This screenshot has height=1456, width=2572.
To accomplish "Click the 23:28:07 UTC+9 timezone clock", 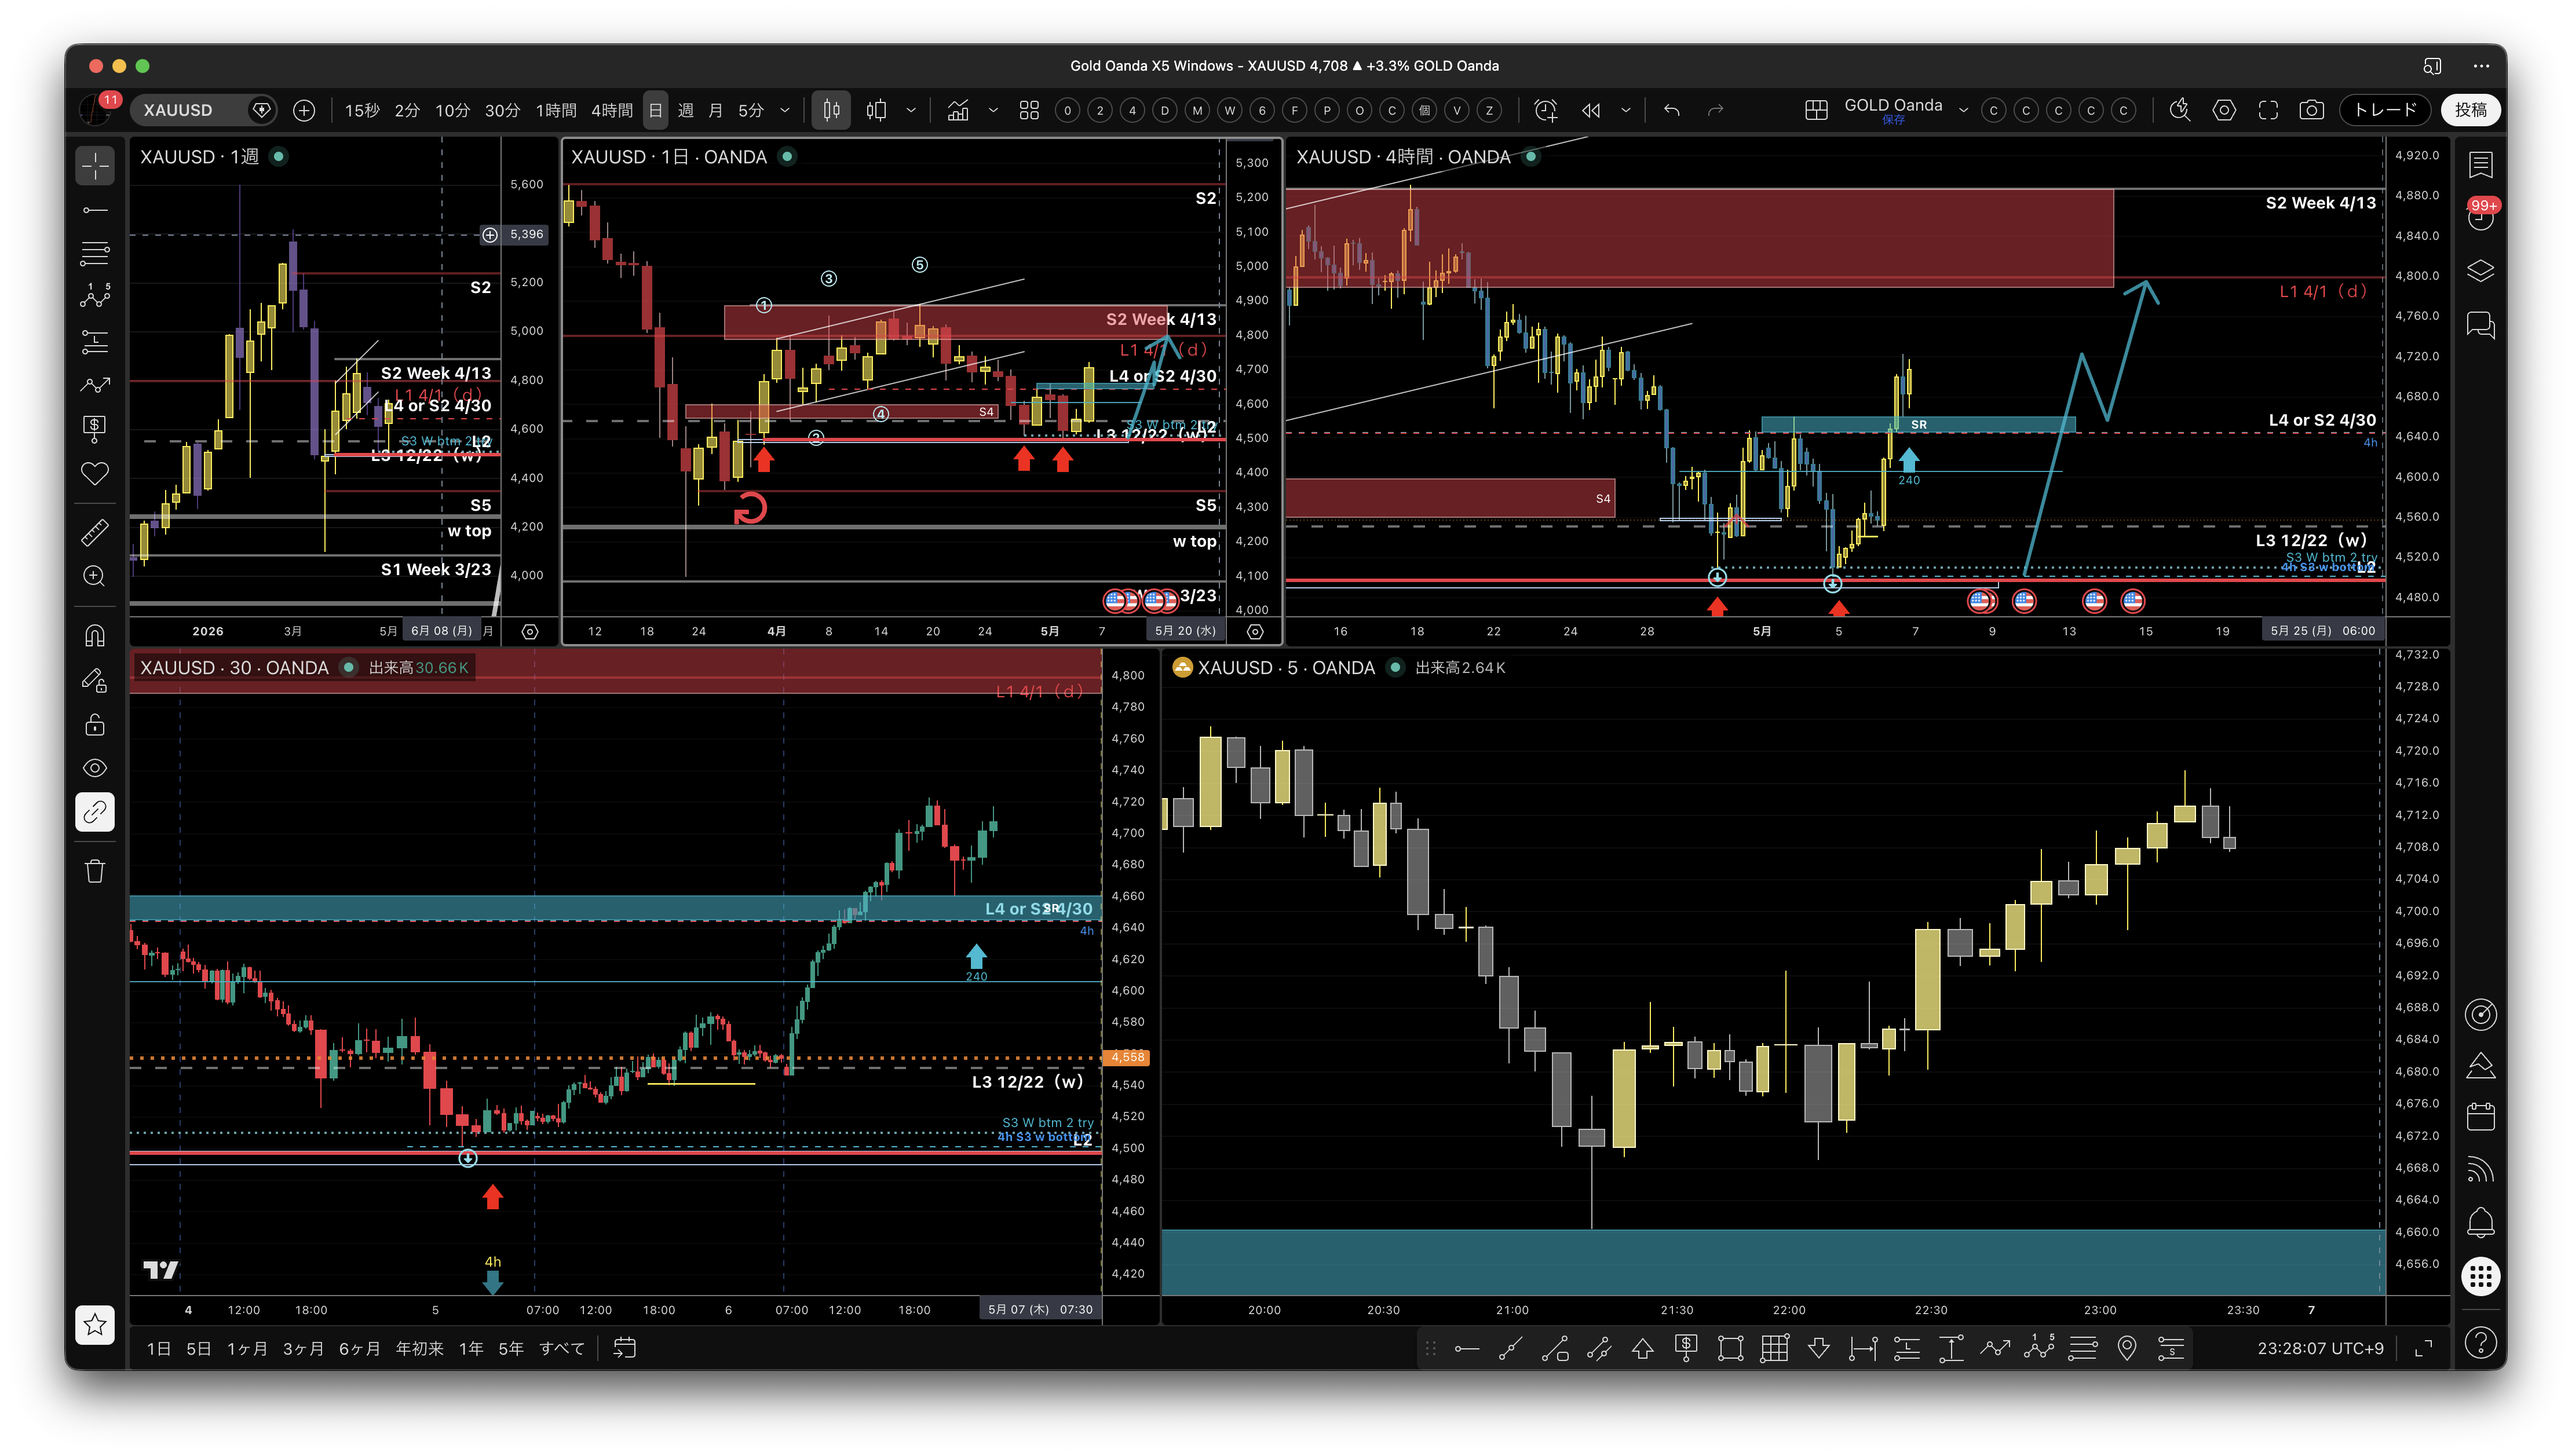I will coord(2320,1349).
